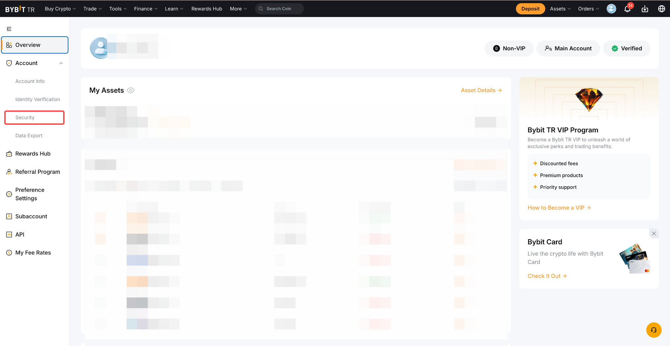
Task: Click the download app icon
Action: click(645, 9)
